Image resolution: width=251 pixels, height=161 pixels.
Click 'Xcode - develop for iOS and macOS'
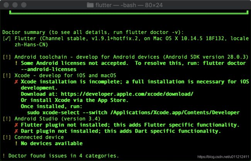(65, 75)
